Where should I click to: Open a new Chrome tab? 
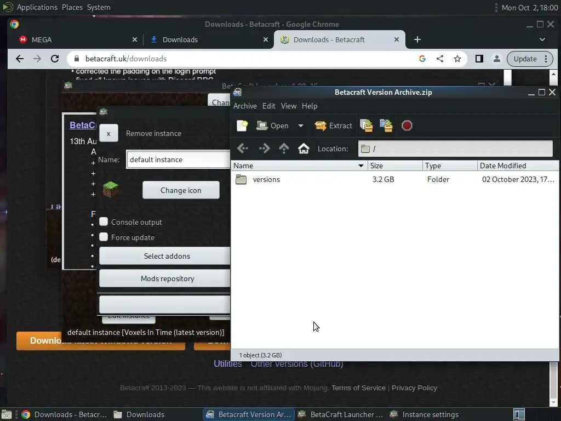tap(417, 39)
